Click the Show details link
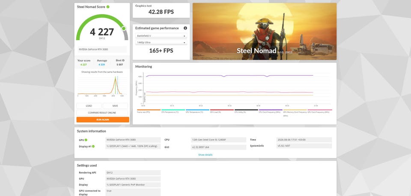 coord(205,155)
